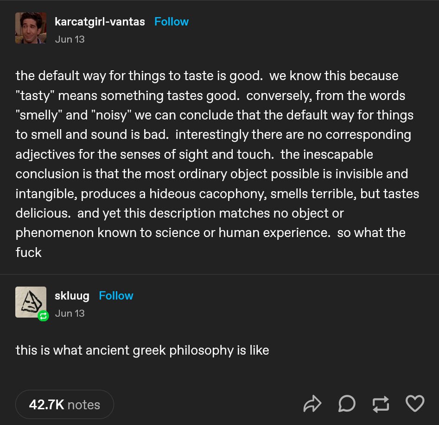Click skluug's triangle drawing avatar

[31, 302]
